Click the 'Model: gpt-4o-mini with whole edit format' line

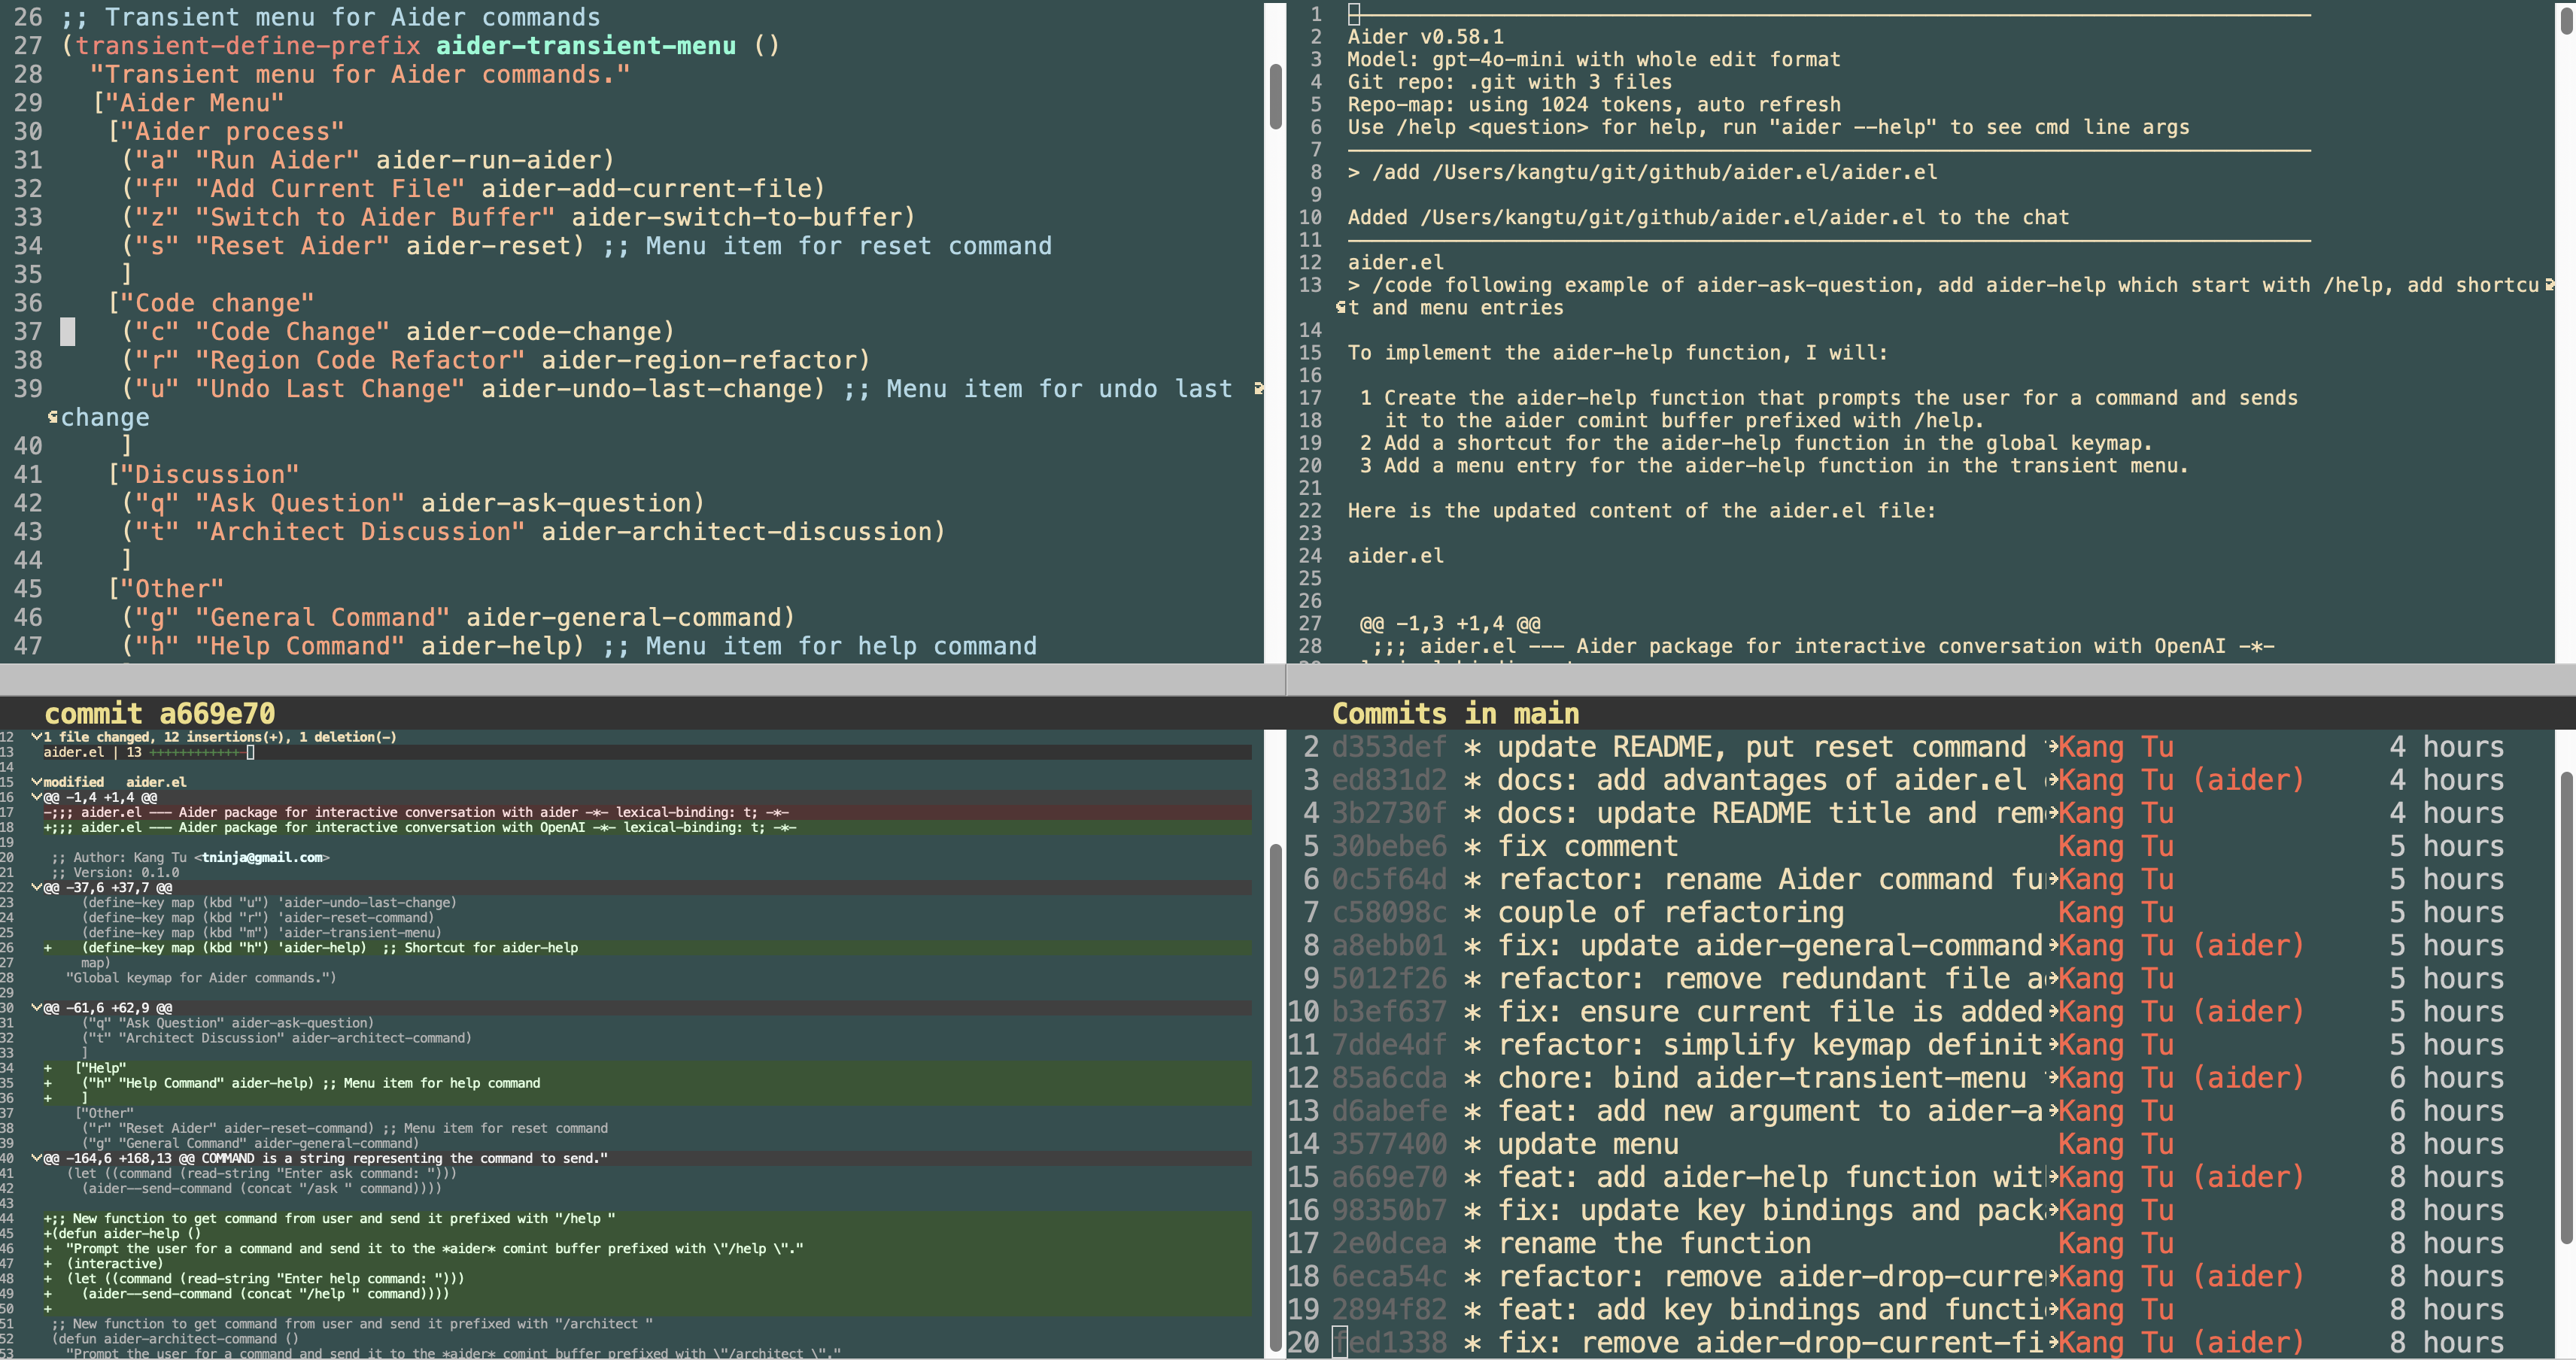(x=1594, y=60)
